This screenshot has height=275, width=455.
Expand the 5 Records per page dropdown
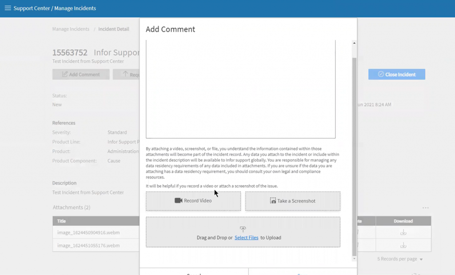coord(400,259)
